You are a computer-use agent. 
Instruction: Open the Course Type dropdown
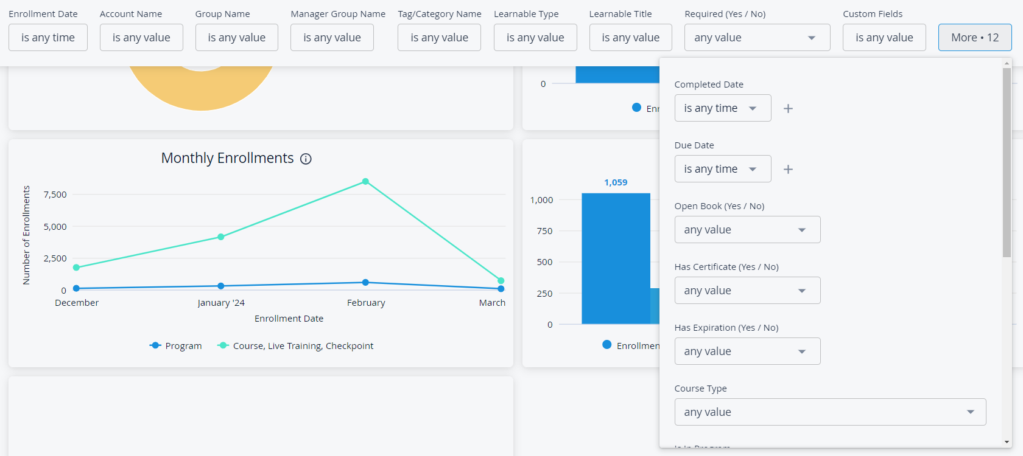coord(830,412)
